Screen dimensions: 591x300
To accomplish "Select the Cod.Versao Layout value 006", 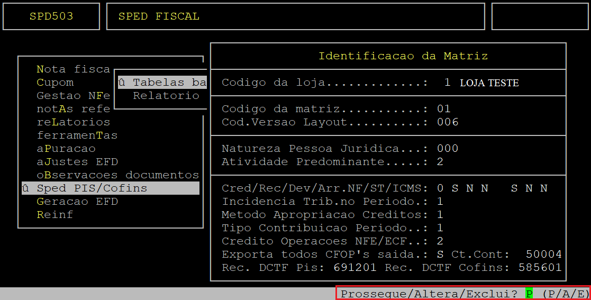I will 448,122.
